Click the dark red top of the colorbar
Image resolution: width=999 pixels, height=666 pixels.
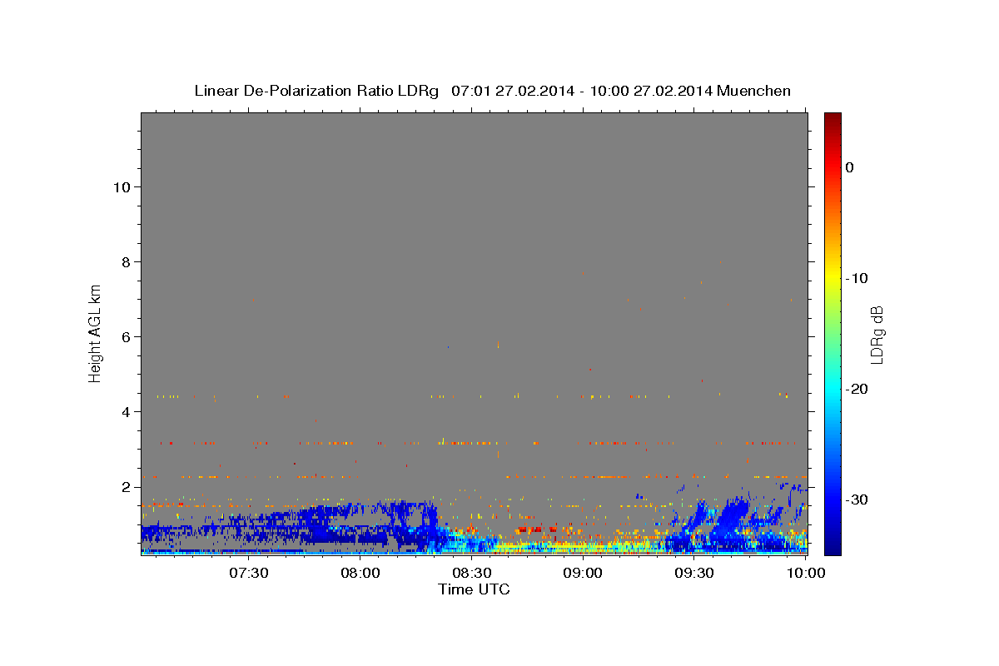click(x=832, y=118)
